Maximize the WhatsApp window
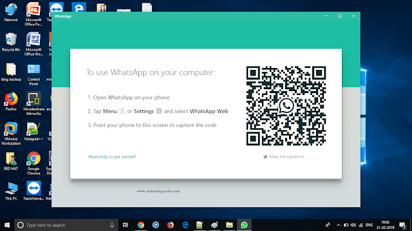The width and height of the screenshot is (412, 231). (x=340, y=16)
